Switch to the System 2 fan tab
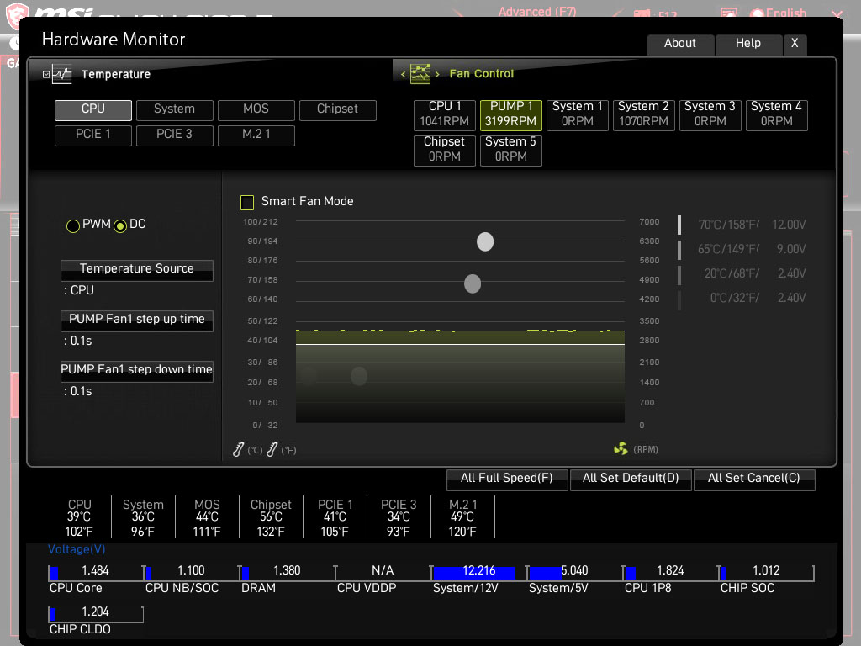861x646 pixels. tap(643, 114)
